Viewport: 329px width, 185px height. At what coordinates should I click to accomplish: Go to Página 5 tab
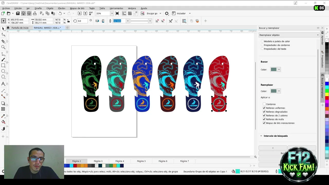141,161
